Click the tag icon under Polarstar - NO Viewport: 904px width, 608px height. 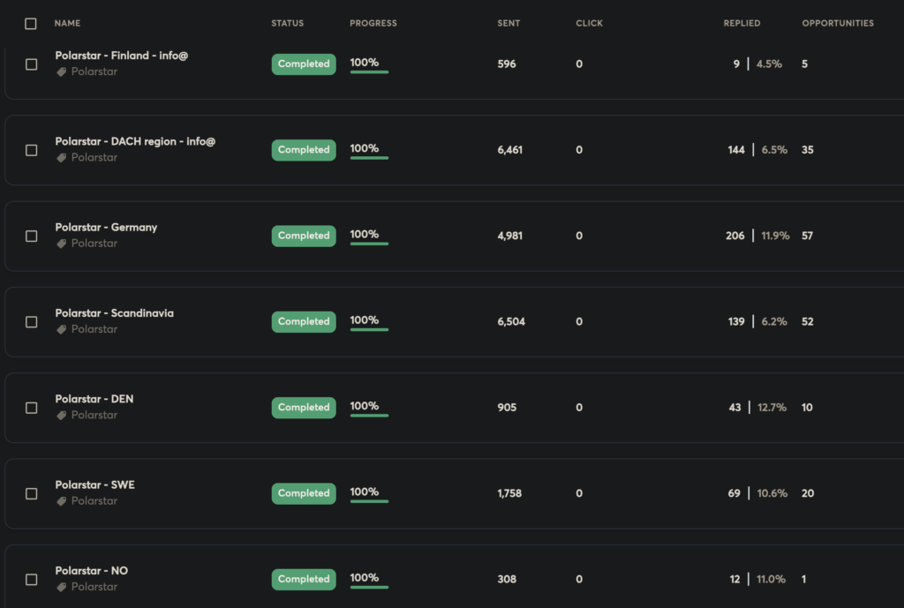pos(62,587)
